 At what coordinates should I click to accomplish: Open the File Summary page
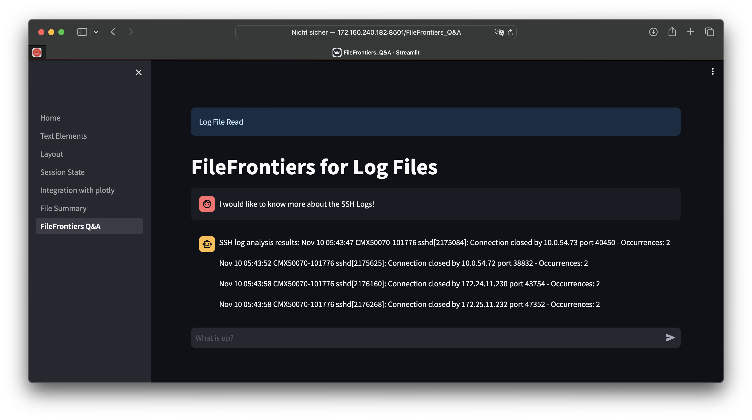[63, 208]
